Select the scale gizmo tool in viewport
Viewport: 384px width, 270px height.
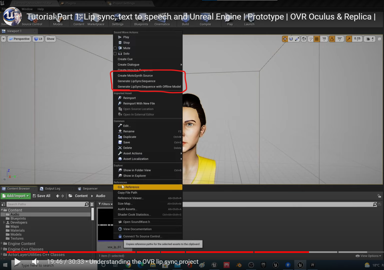click(297, 39)
